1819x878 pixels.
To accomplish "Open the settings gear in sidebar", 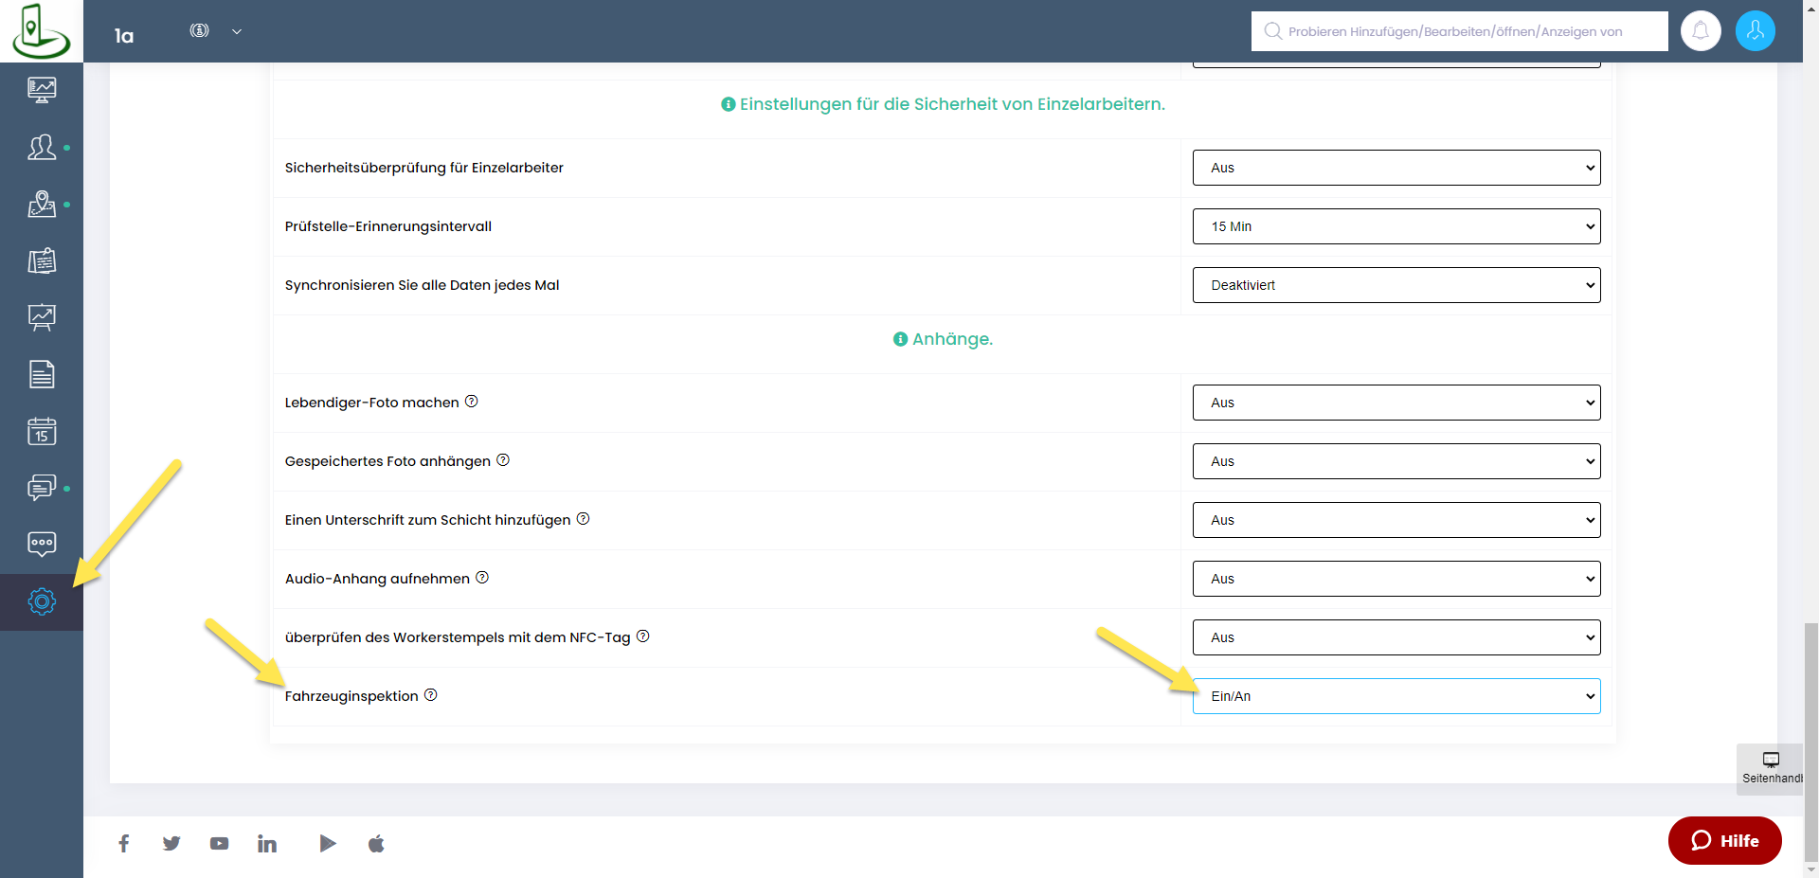I will point(42,601).
